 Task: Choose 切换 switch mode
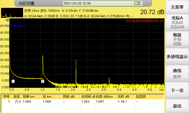pos(177,44)
